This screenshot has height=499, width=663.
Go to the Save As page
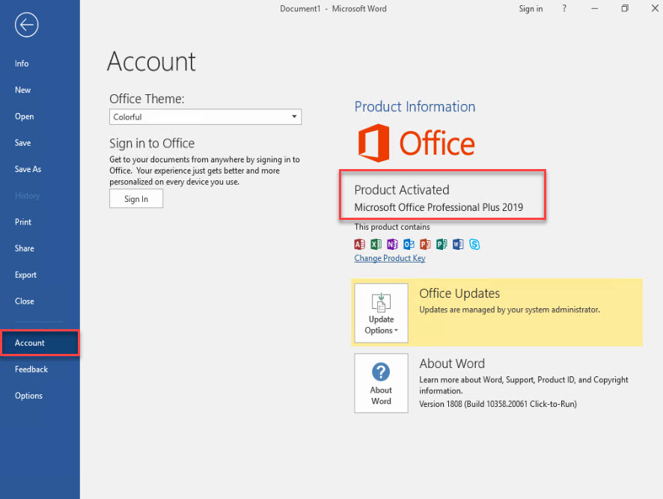(28, 169)
